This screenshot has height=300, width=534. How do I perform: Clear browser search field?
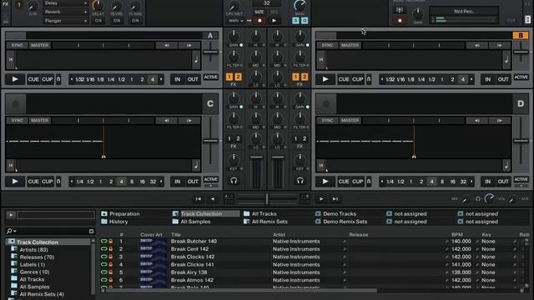tap(91, 232)
